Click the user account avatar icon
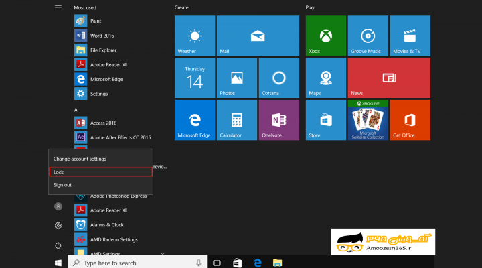 point(58,206)
